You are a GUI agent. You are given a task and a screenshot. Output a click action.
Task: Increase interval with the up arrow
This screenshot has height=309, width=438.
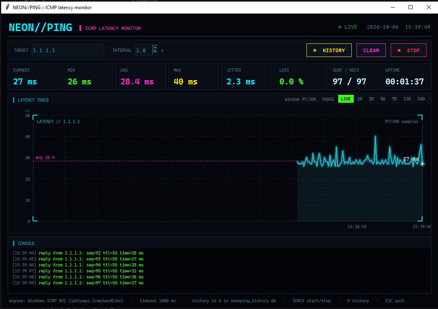tap(155, 47)
